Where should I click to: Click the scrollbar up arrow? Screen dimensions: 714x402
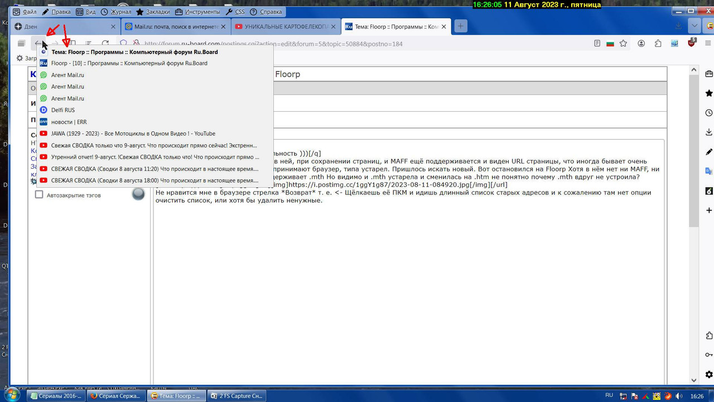(694, 70)
